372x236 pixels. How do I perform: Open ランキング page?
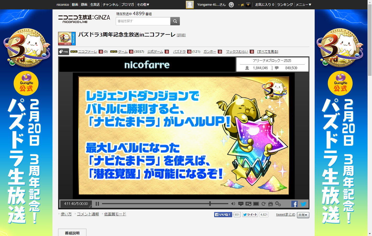click(285, 5)
